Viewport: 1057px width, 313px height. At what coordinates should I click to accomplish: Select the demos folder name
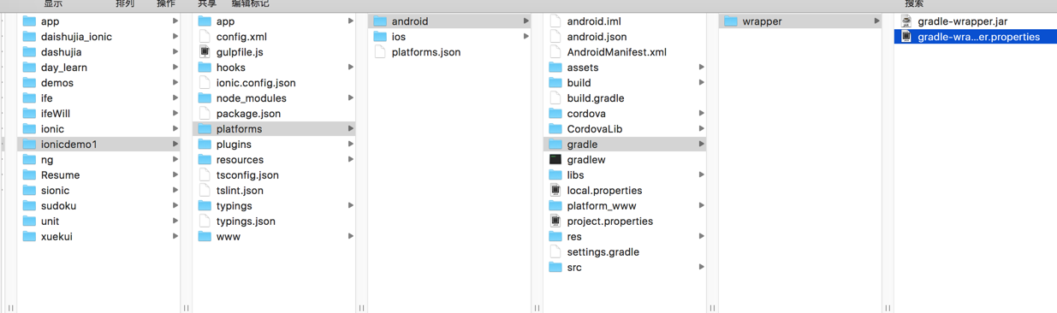tap(57, 83)
